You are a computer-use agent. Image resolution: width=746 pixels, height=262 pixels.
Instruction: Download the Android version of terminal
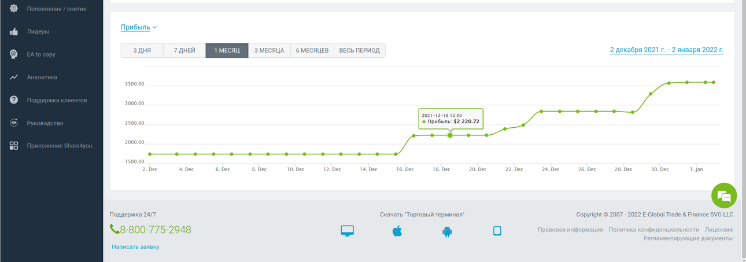446,231
